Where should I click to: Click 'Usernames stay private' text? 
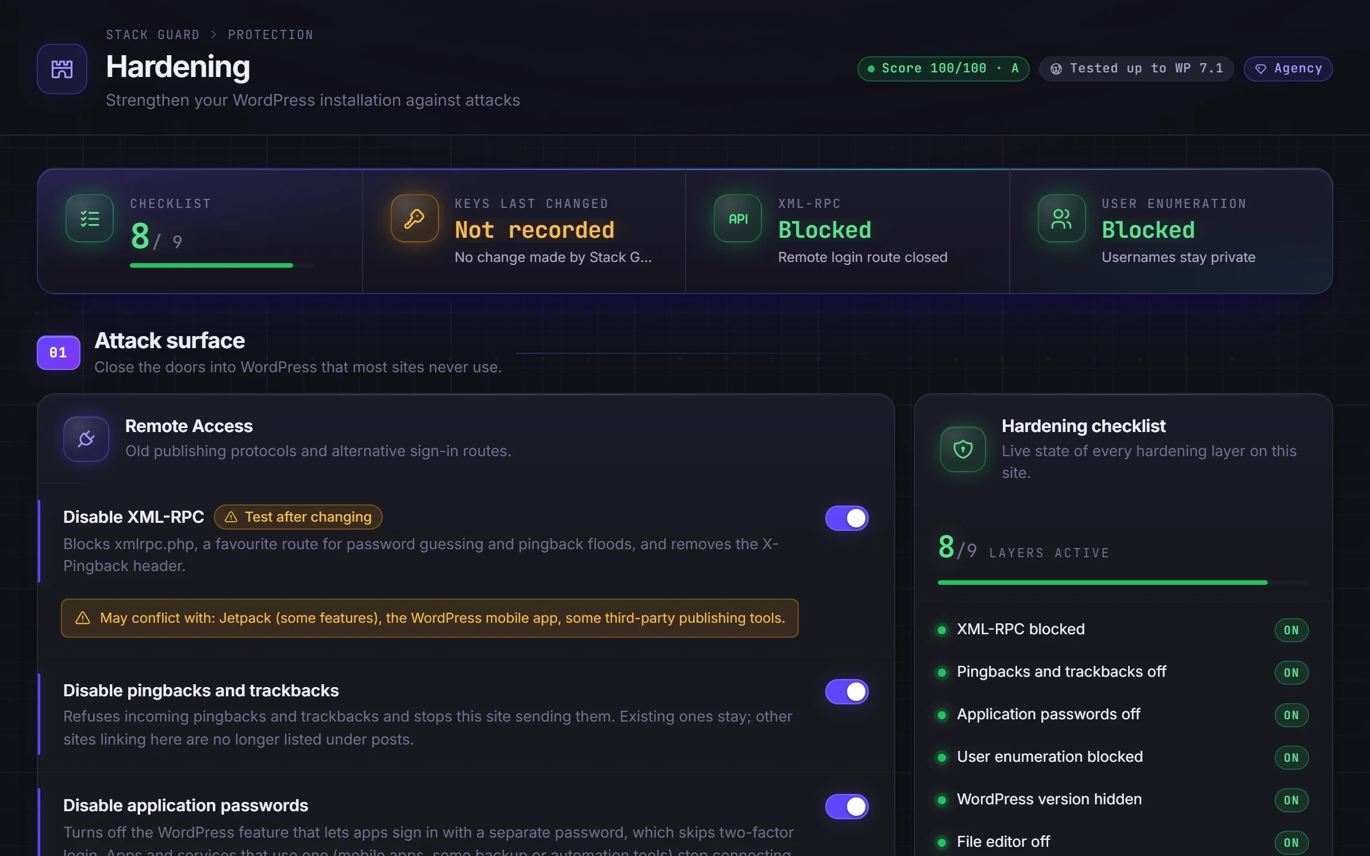(x=1178, y=257)
